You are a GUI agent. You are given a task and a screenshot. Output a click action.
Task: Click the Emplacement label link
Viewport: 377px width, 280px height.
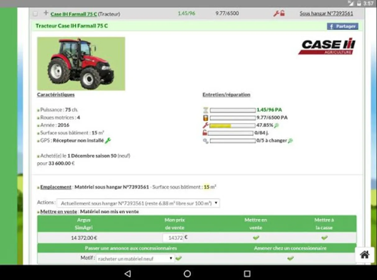coord(56,187)
